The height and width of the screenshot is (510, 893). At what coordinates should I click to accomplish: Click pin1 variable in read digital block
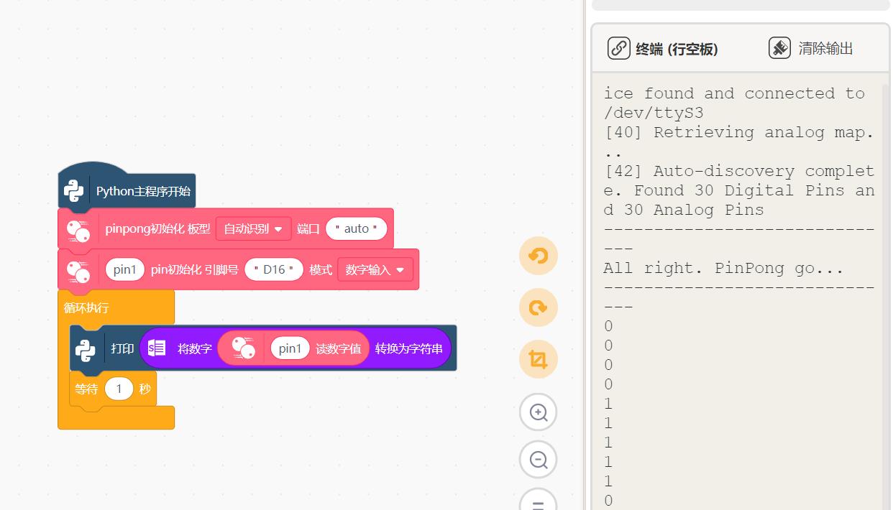point(290,348)
